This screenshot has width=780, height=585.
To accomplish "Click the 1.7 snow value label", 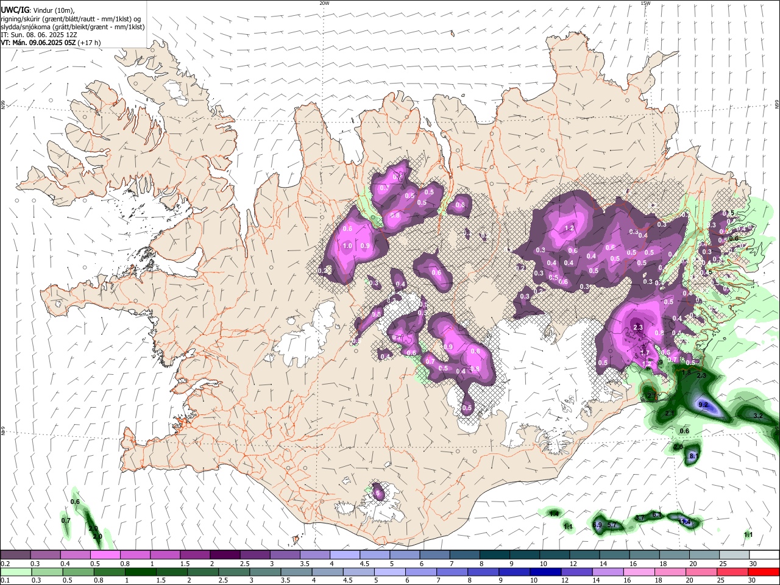I will pos(645,352).
